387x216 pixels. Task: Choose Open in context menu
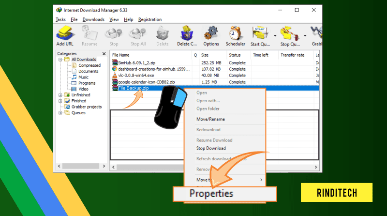click(202, 93)
